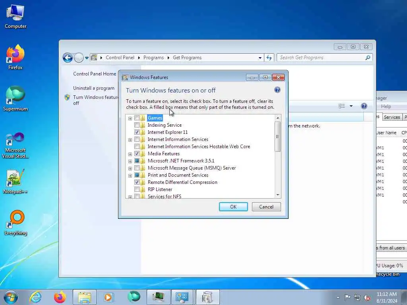The image size is (407, 305).
Task: Open Uninstall a program link
Action: click(93, 88)
